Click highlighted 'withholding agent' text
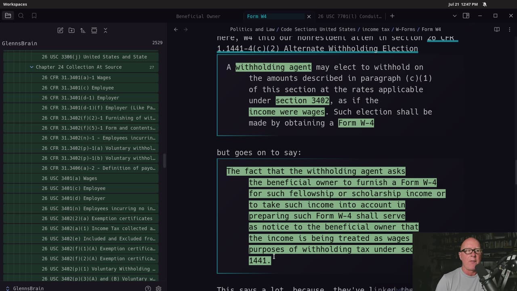 pyautogui.click(x=273, y=67)
